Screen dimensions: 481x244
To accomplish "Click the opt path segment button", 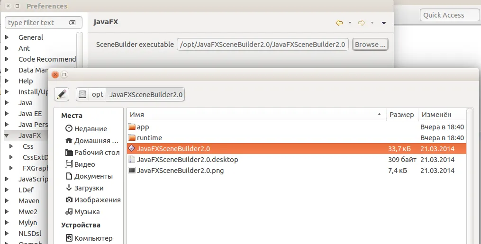I will (97, 94).
